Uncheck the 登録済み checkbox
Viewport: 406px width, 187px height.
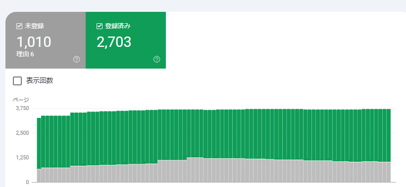(100, 26)
